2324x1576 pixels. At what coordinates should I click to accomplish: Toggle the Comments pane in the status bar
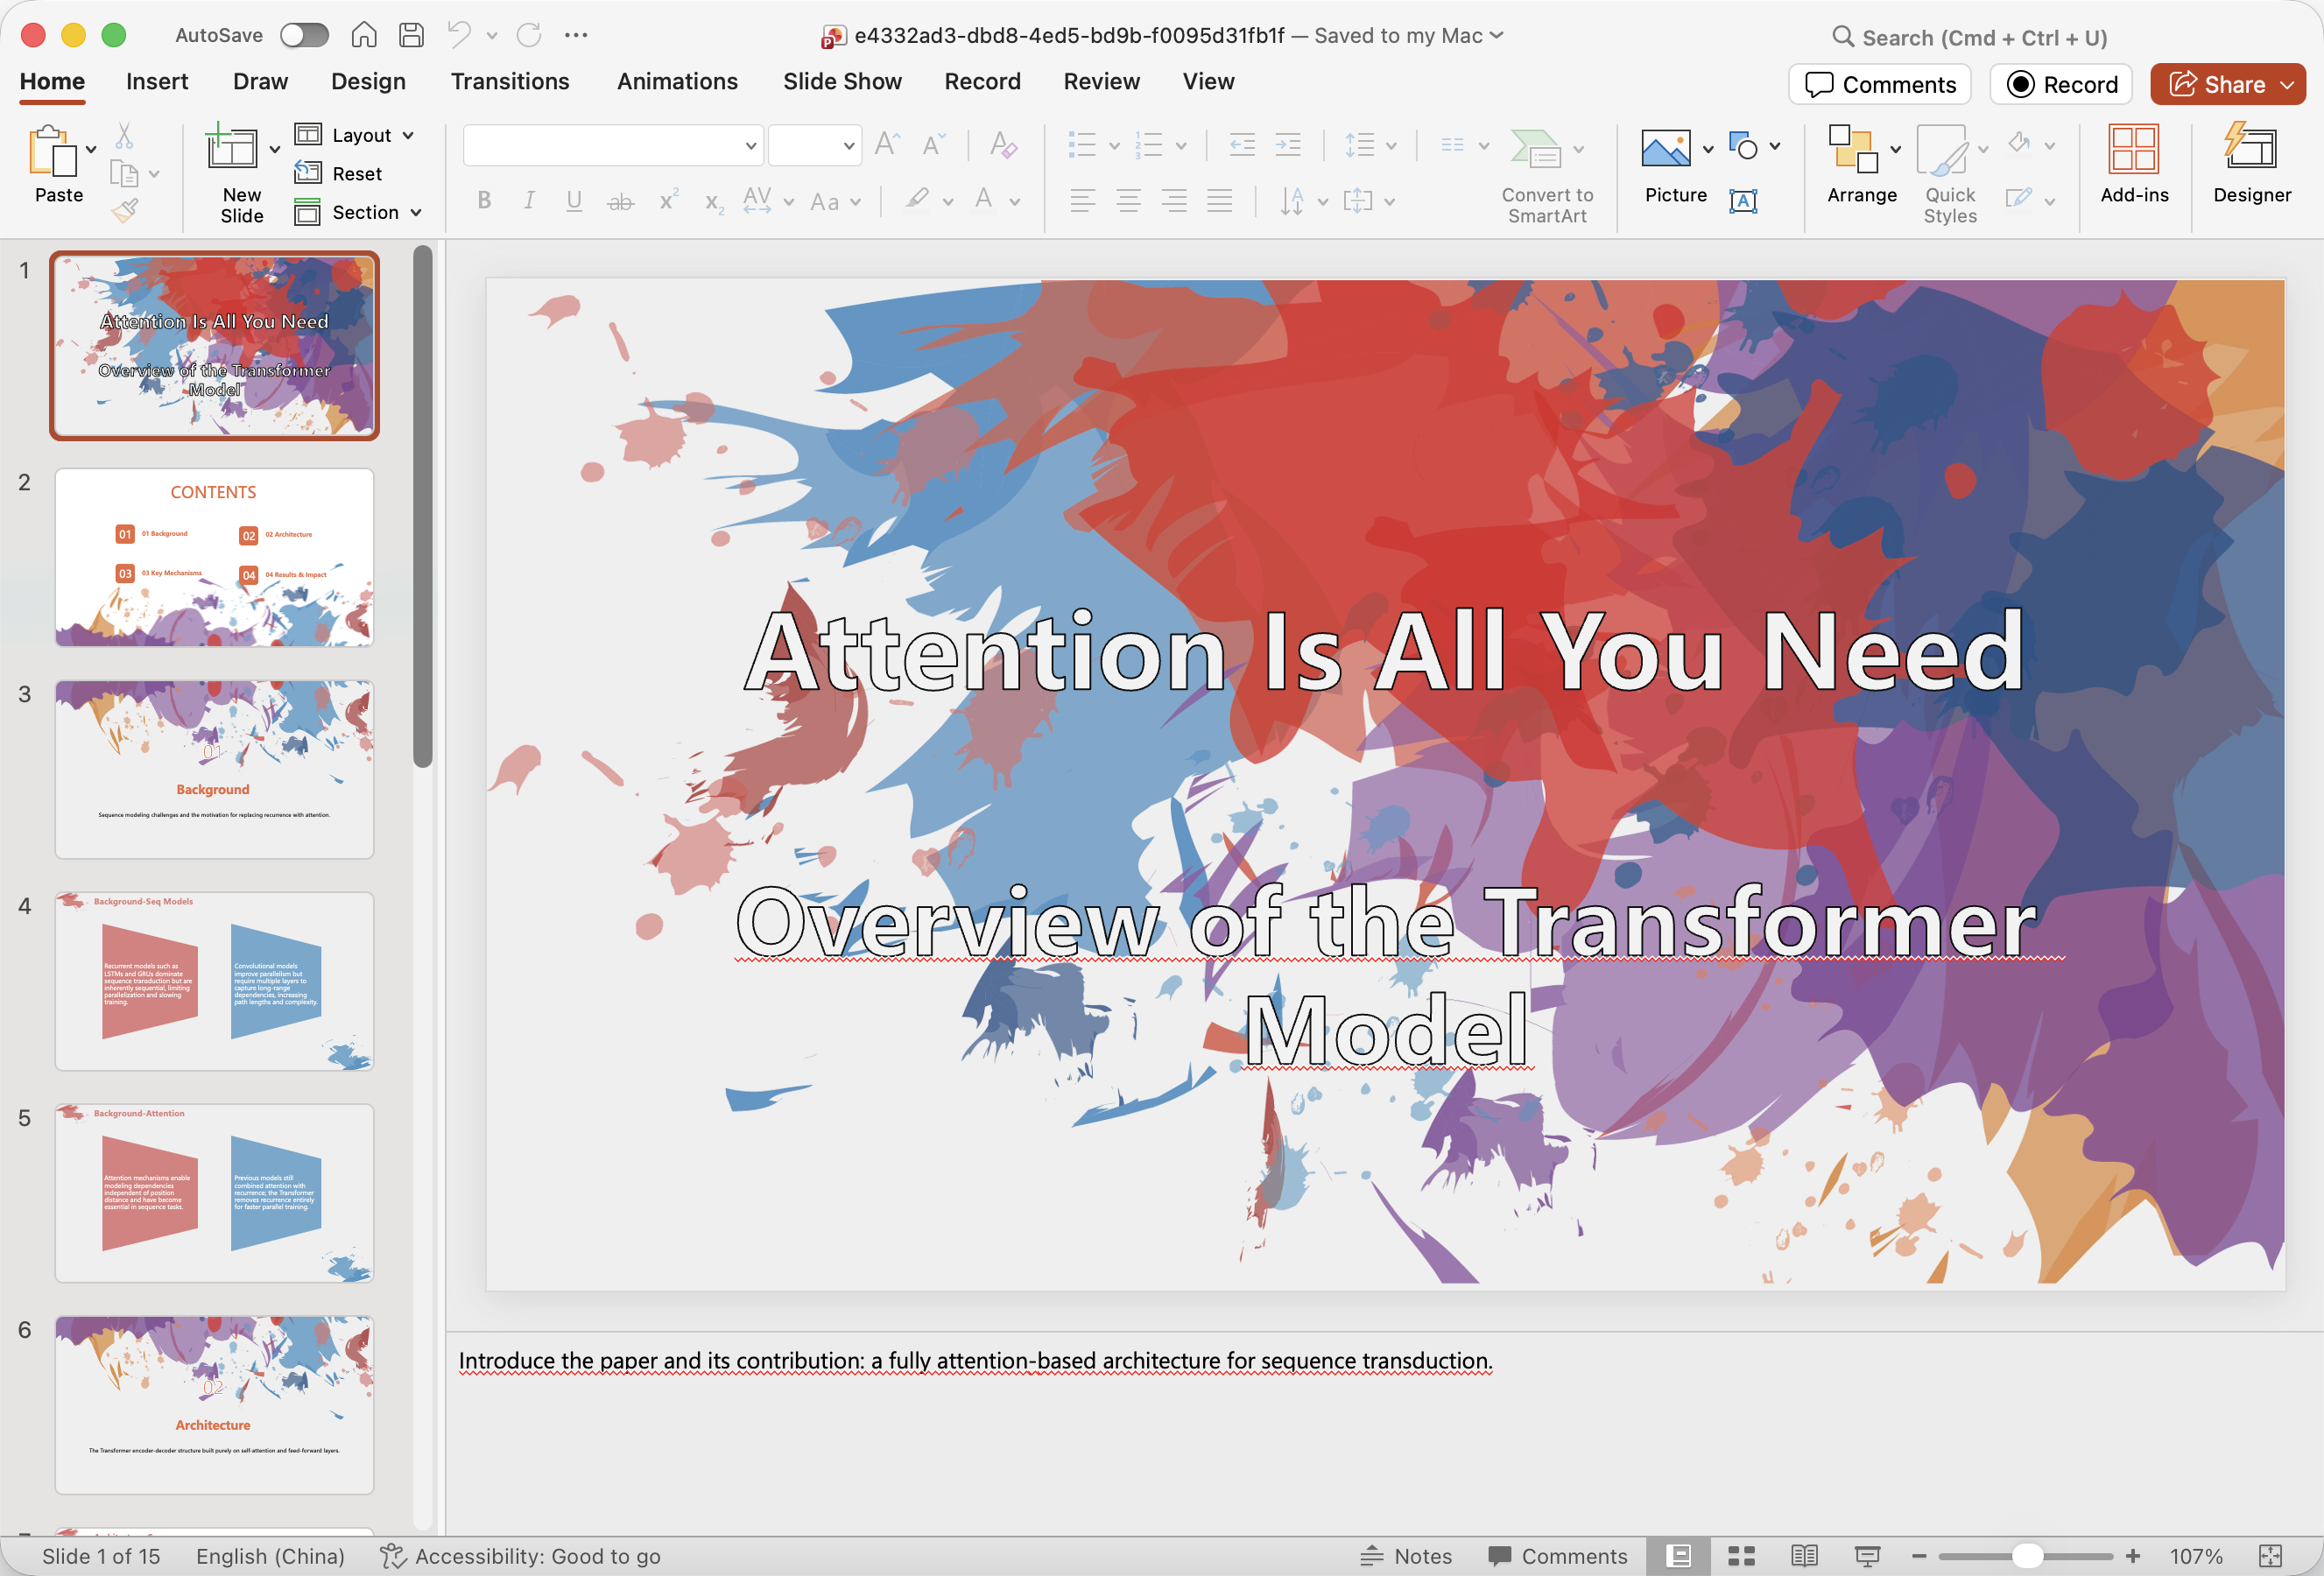tap(1557, 1556)
